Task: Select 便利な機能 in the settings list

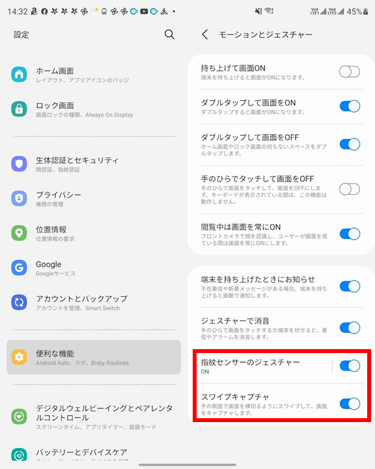Action: tap(94, 357)
